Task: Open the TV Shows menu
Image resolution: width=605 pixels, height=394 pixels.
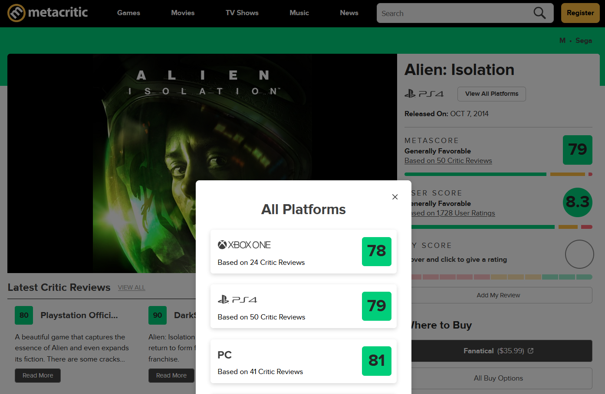Action: click(242, 13)
